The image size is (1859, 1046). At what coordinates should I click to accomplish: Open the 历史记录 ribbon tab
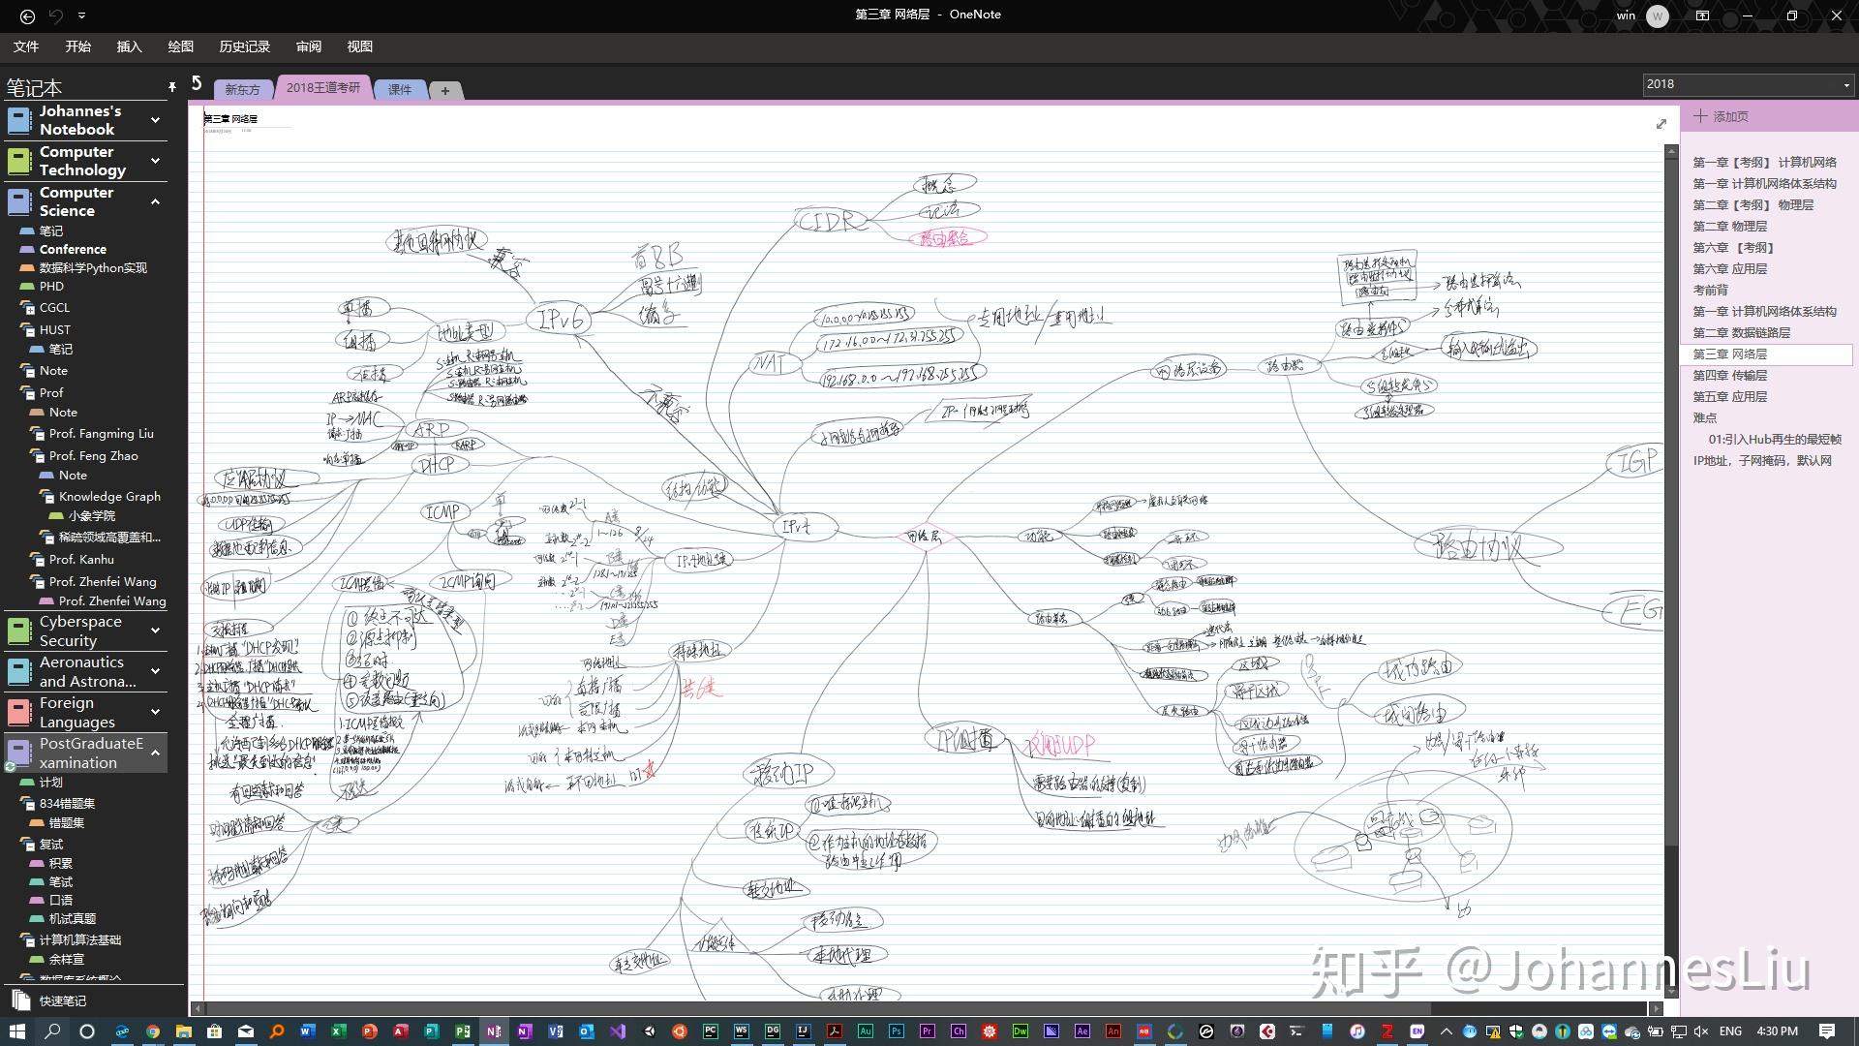click(x=244, y=46)
